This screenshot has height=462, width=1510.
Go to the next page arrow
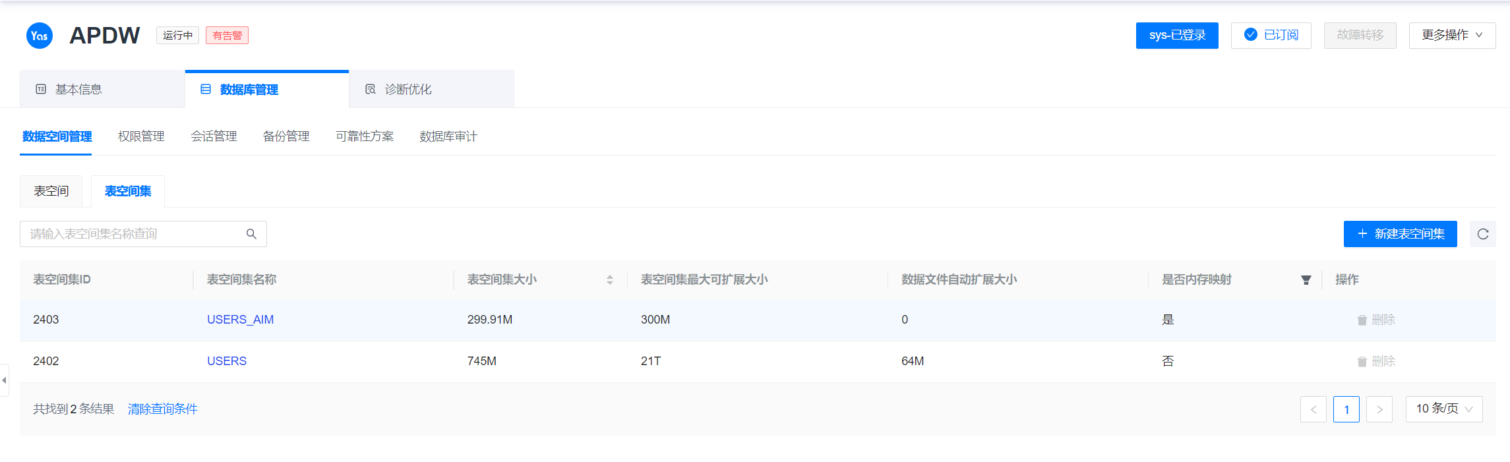(x=1379, y=409)
